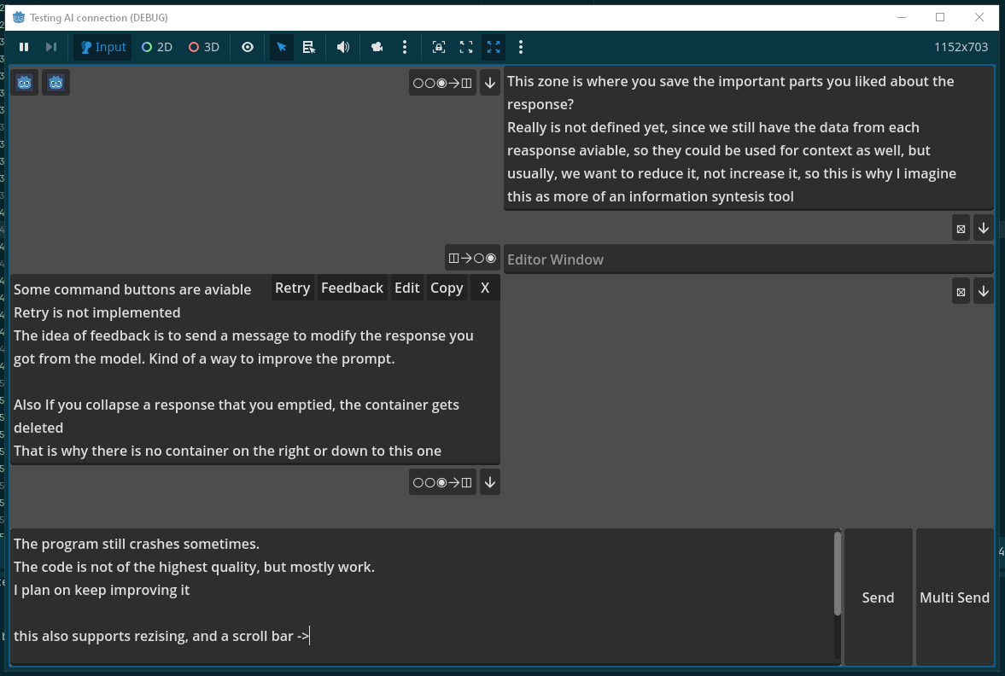Viewport: 1005px width, 676px height.
Task: Open embed options menu beside 1152x703
Action: 521,47
